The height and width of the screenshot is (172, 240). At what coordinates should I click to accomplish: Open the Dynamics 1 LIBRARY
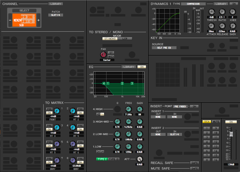221,4
